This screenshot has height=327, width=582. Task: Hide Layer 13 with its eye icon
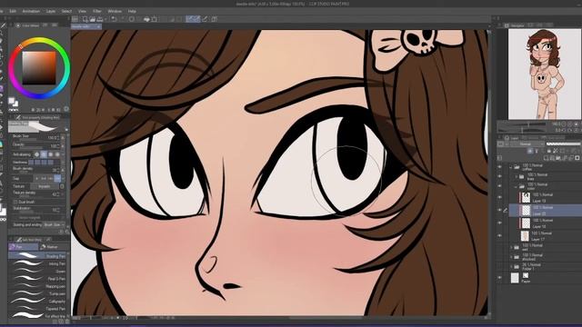pyautogui.click(x=500, y=198)
